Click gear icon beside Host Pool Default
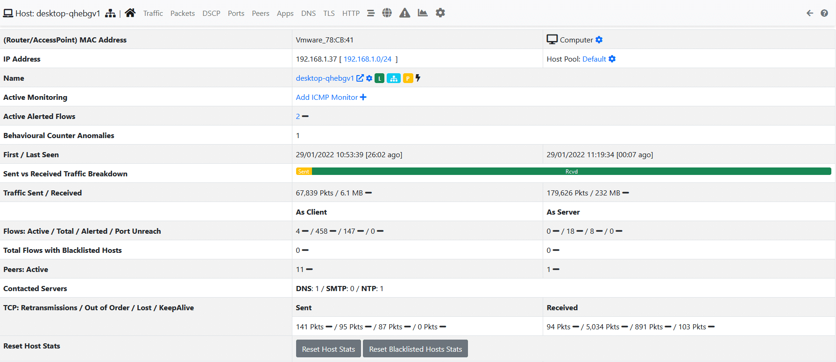Image resolution: width=836 pixels, height=362 pixels. [612, 59]
